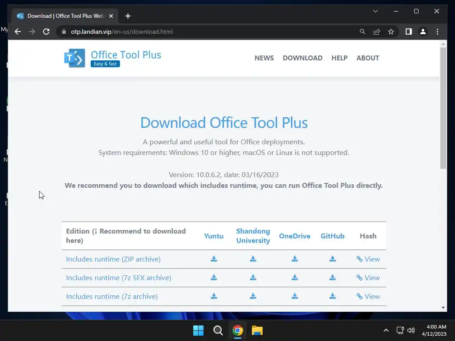View hash for 7z archive
This screenshot has width=455, height=341.
click(368, 296)
